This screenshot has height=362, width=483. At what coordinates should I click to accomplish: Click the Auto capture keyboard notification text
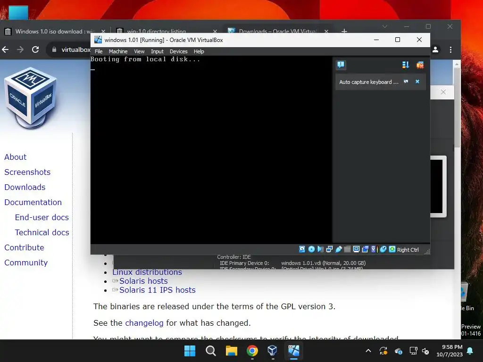point(369,82)
